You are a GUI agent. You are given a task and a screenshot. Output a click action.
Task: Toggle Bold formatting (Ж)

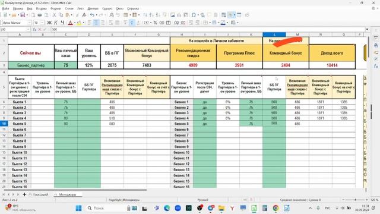click(49, 23)
